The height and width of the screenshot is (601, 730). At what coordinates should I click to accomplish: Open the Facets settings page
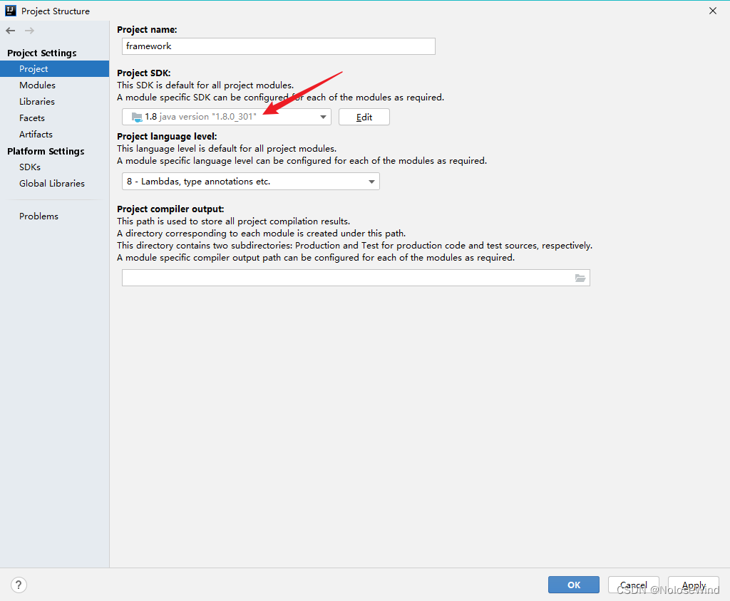tap(32, 117)
